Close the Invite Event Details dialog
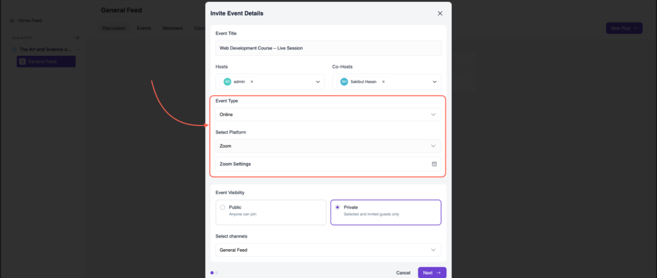The width and height of the screenshot is (657, 278). 440,13
